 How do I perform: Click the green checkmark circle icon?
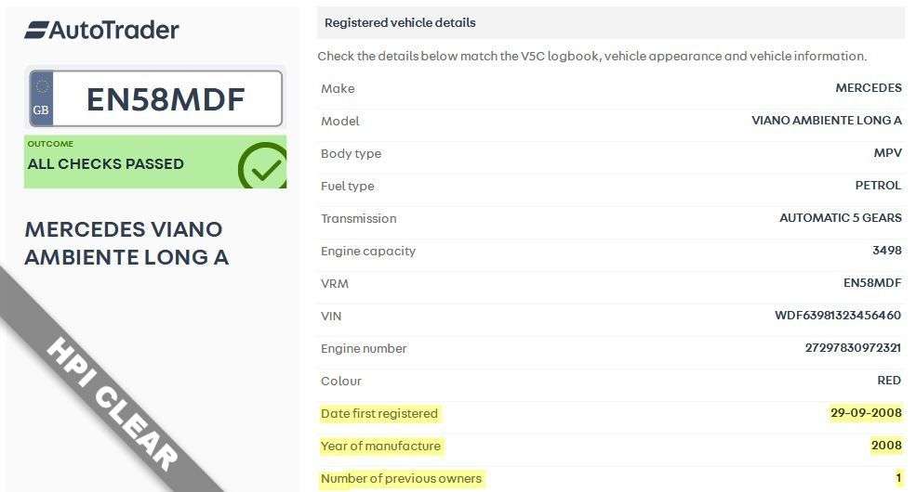pos(262,166)
